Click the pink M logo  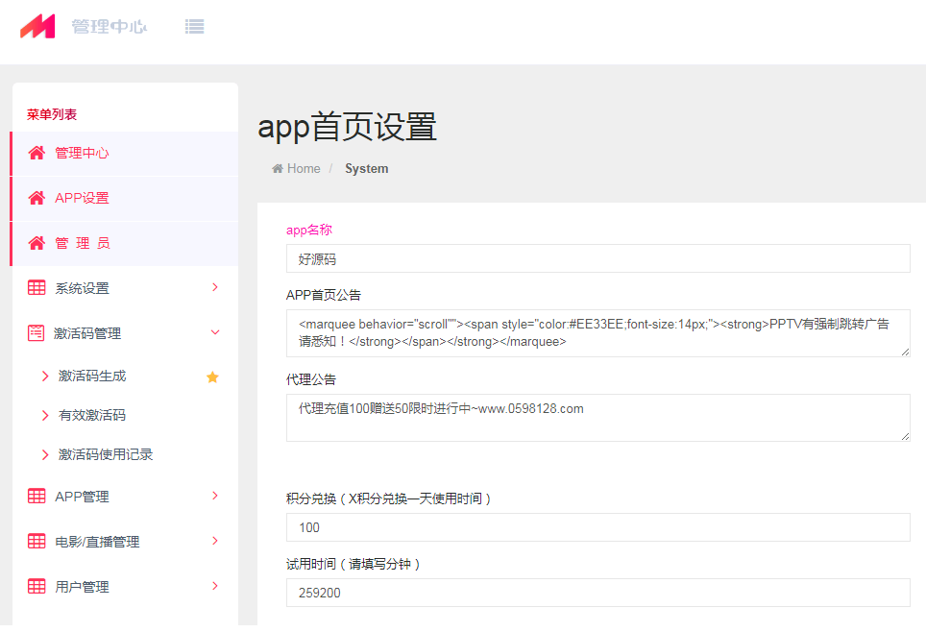point(38,27)
